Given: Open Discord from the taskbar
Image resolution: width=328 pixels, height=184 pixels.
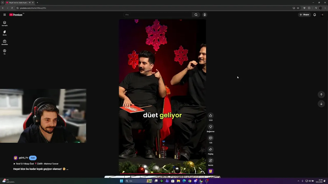Looking at the screenshot, I should 195,181.
